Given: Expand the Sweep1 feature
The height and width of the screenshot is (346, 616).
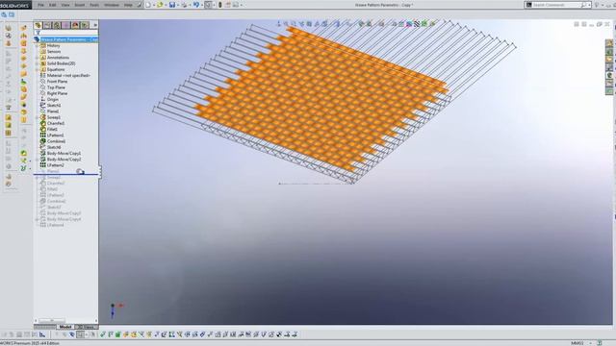Looking at the screenshot, I should 38,117.
